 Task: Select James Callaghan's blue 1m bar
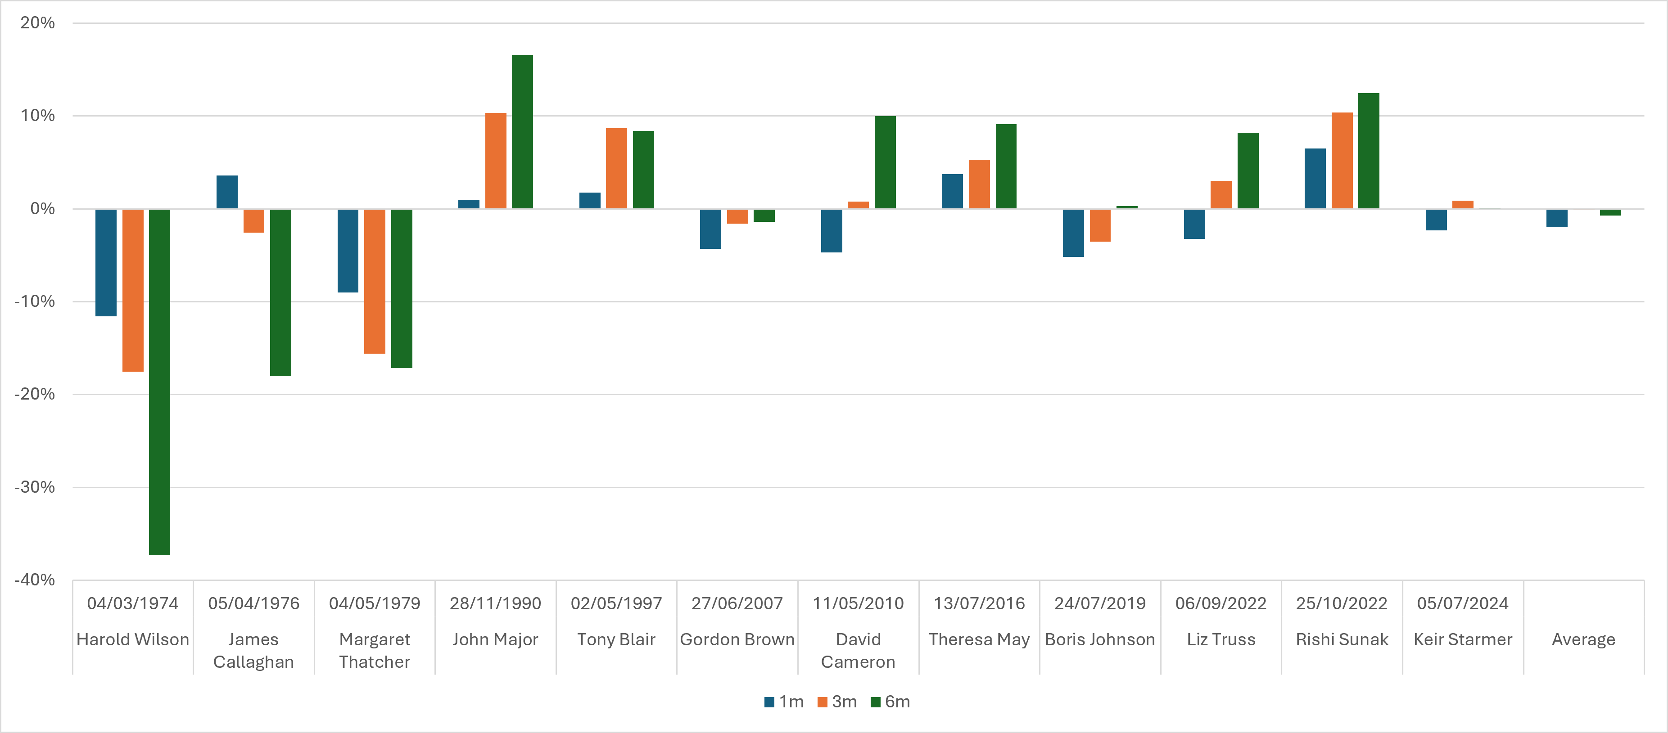click(226, 192)
